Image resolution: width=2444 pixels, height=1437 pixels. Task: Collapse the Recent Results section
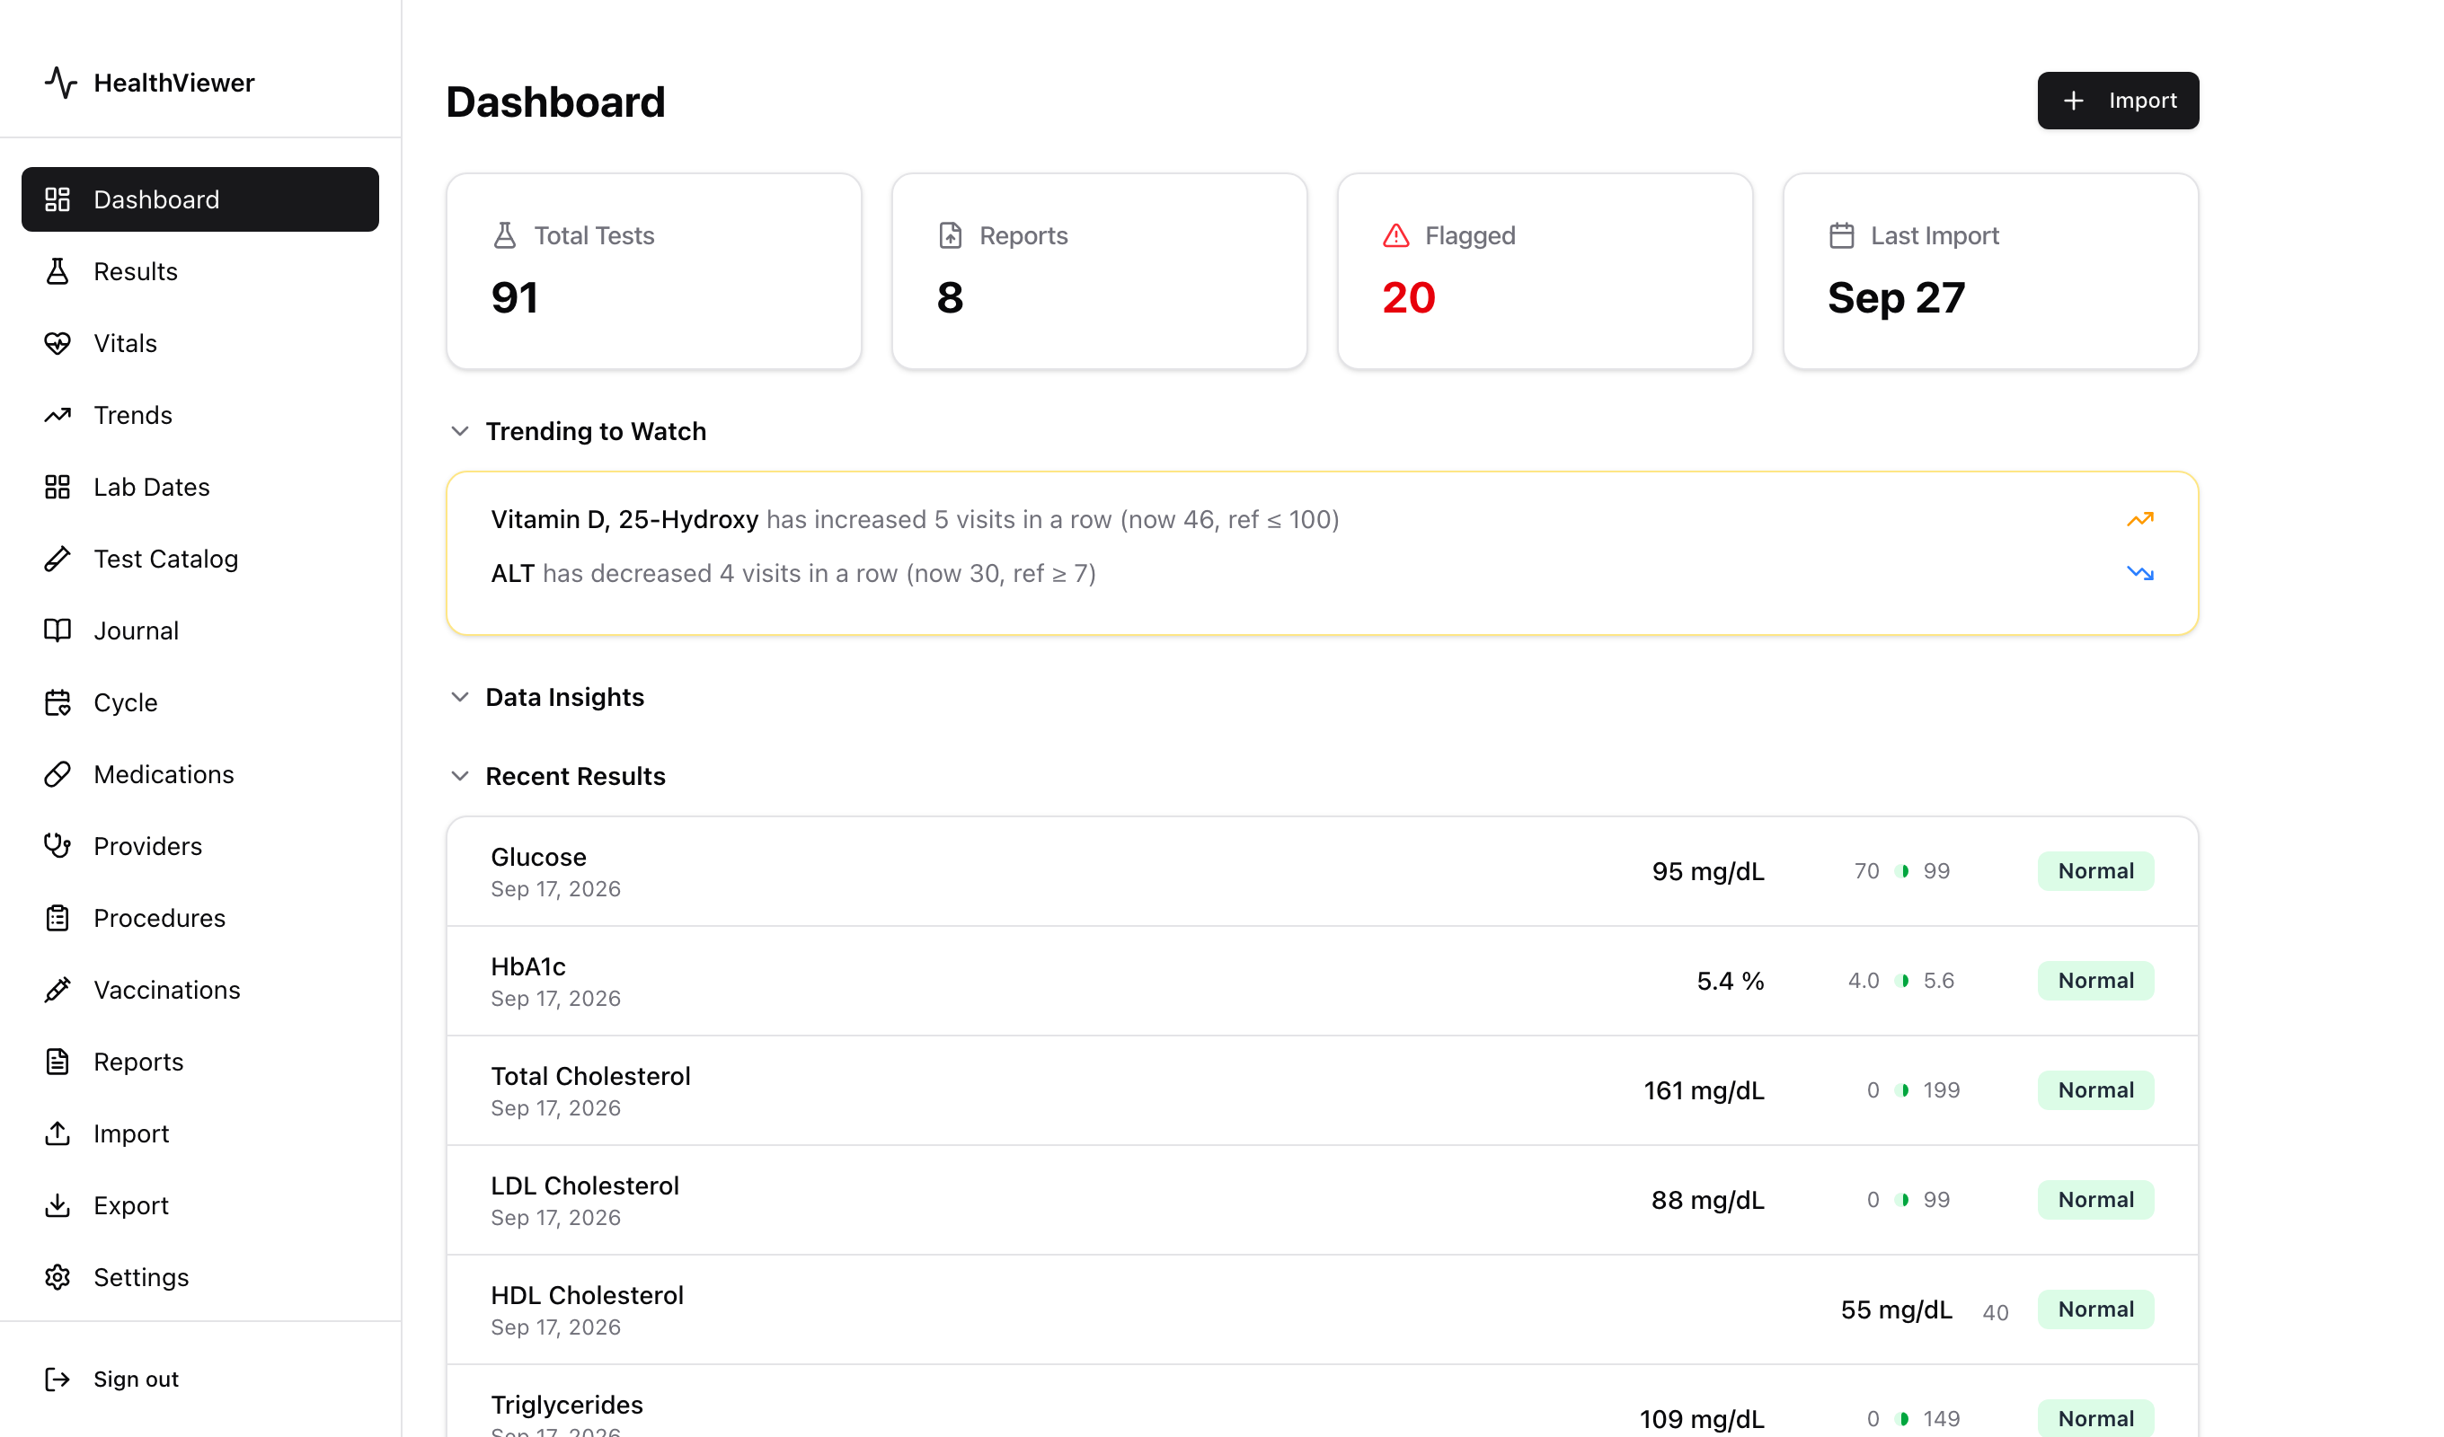(461, 776)
